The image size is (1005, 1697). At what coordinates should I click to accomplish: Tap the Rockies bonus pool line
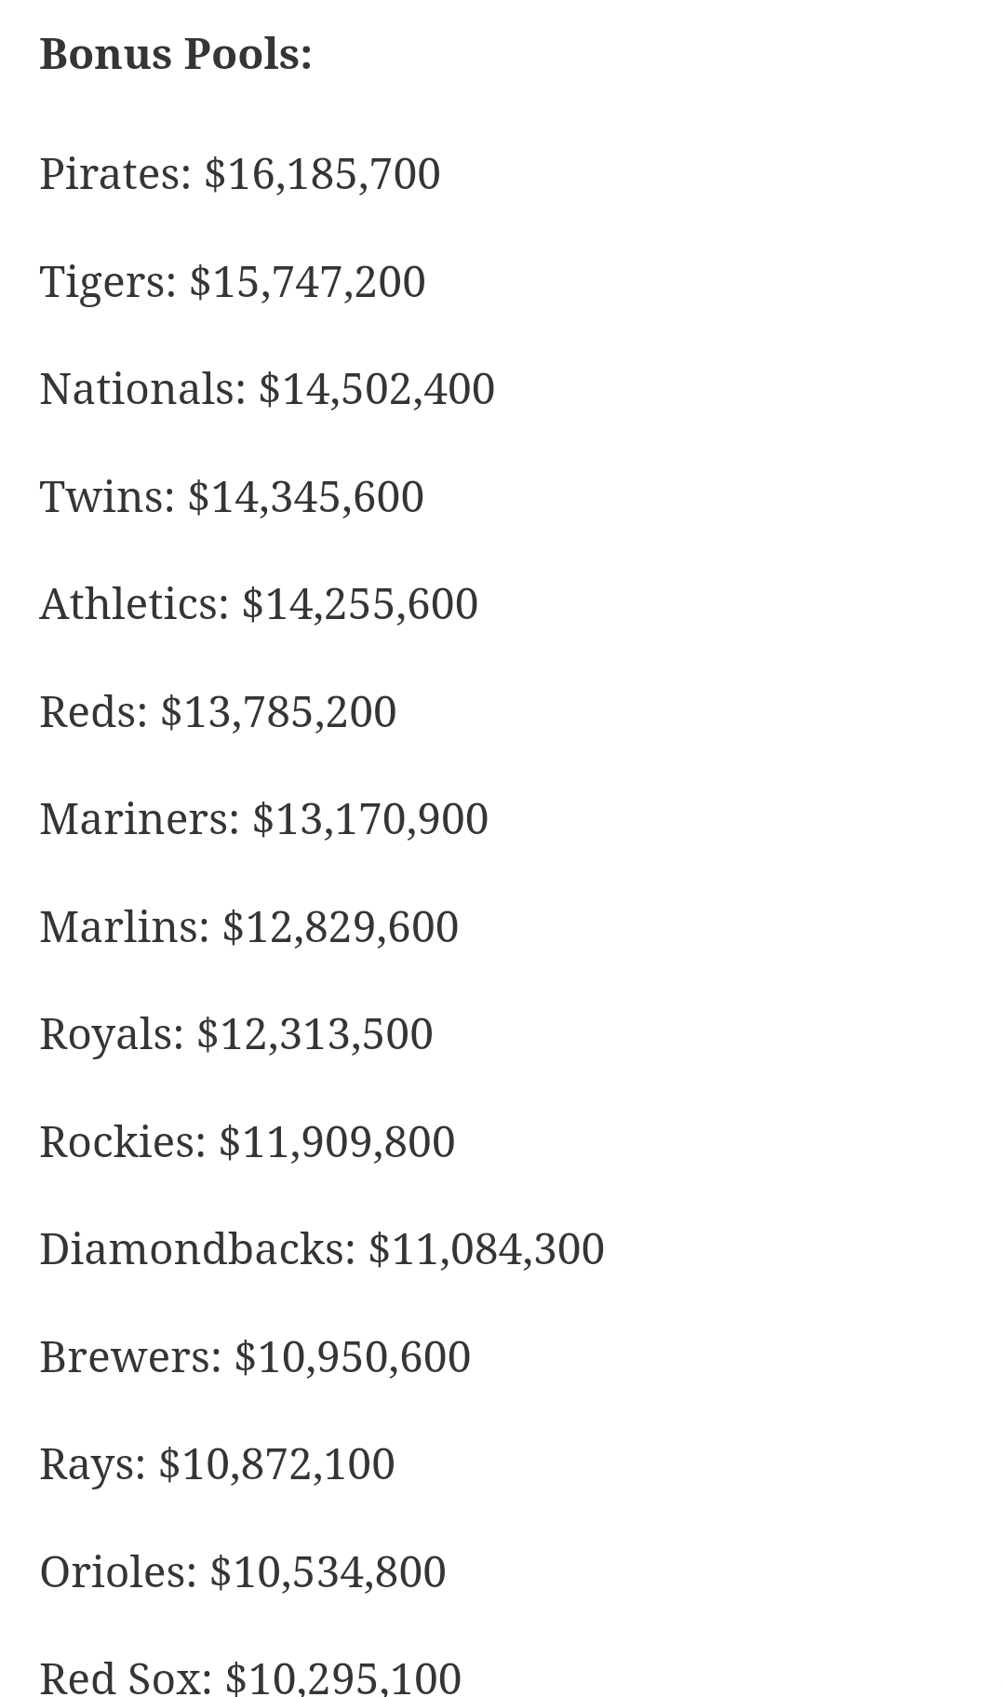(247, 1142)
